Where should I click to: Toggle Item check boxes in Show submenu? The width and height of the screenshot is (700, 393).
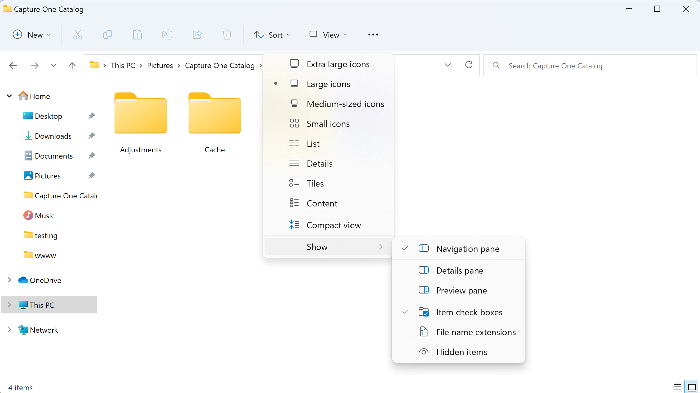(469, 312)
